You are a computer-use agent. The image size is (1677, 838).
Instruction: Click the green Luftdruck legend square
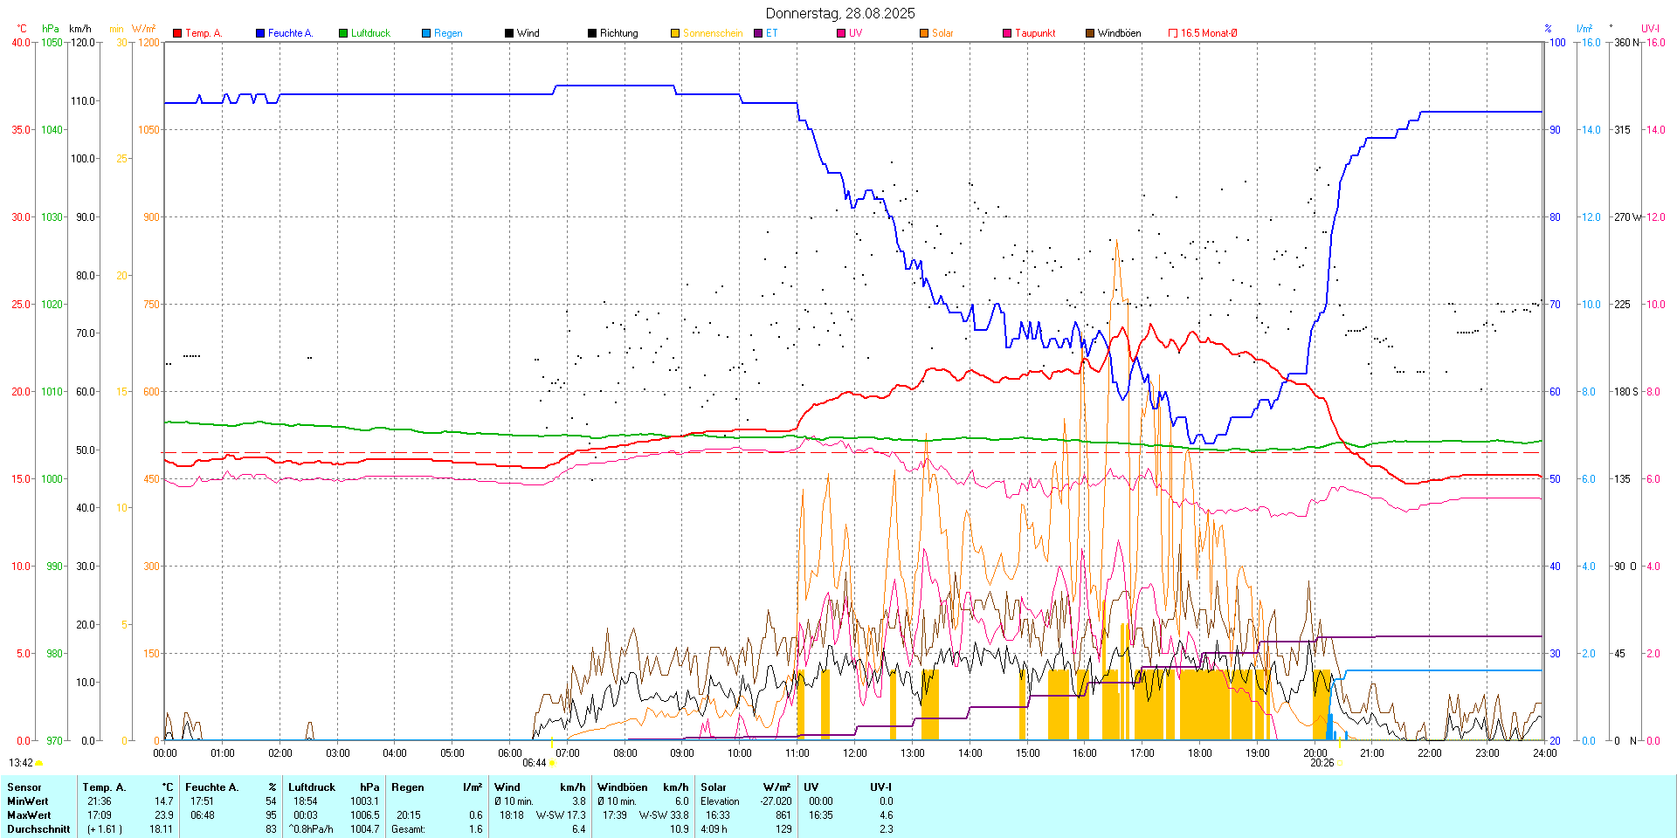click(x=343, y=33)
